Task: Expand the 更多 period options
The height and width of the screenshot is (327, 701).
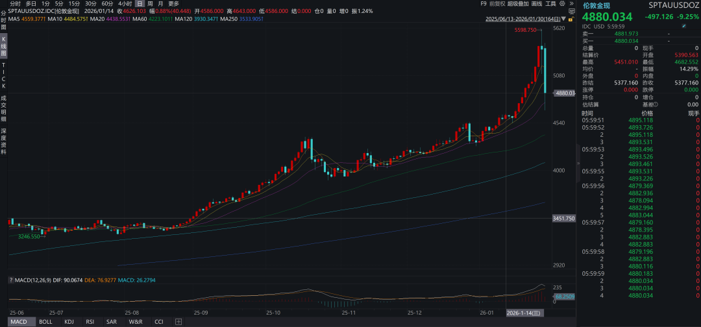Action: 173,4
